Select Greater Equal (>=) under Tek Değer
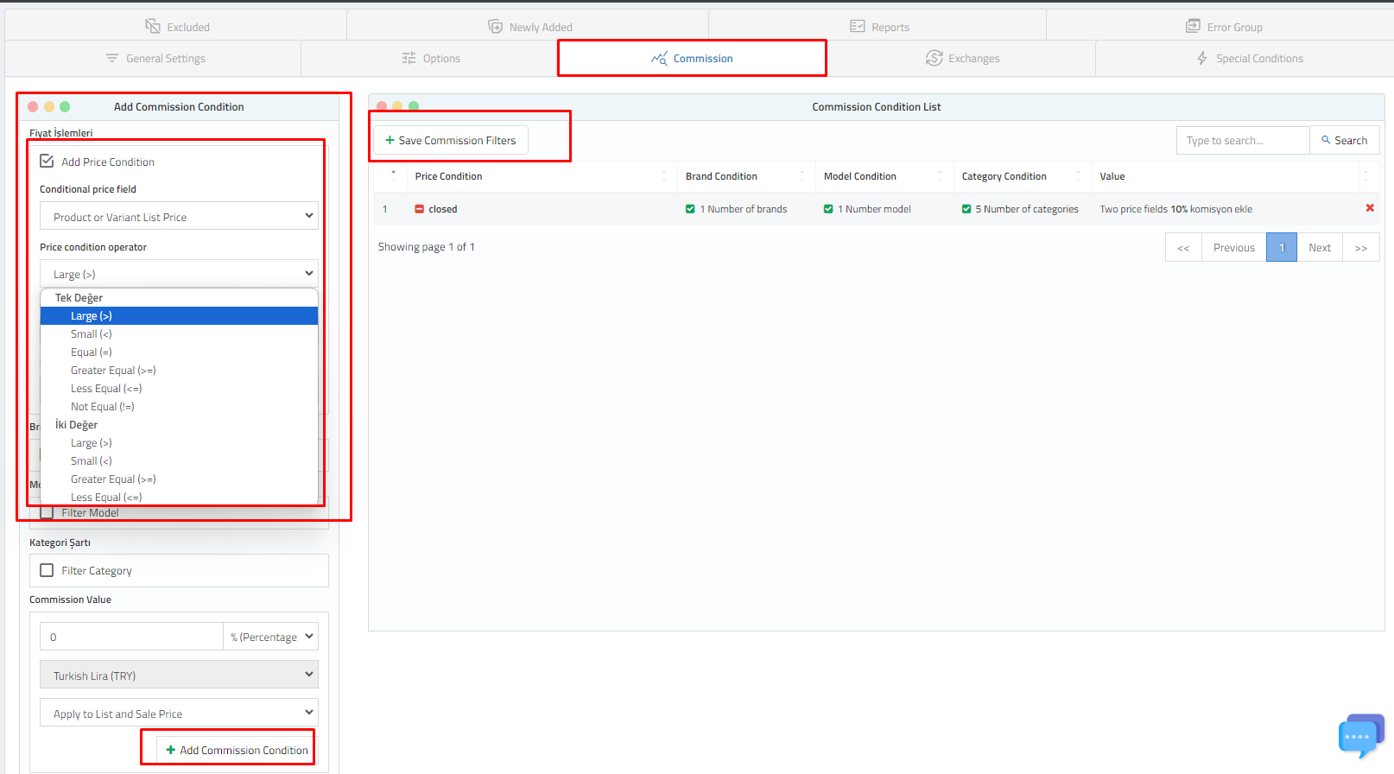Screen dimensions: 1394x774 [113, 371]
